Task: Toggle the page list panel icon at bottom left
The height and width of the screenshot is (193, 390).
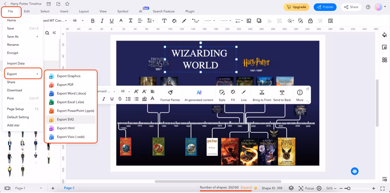Action: click(7, 188)
